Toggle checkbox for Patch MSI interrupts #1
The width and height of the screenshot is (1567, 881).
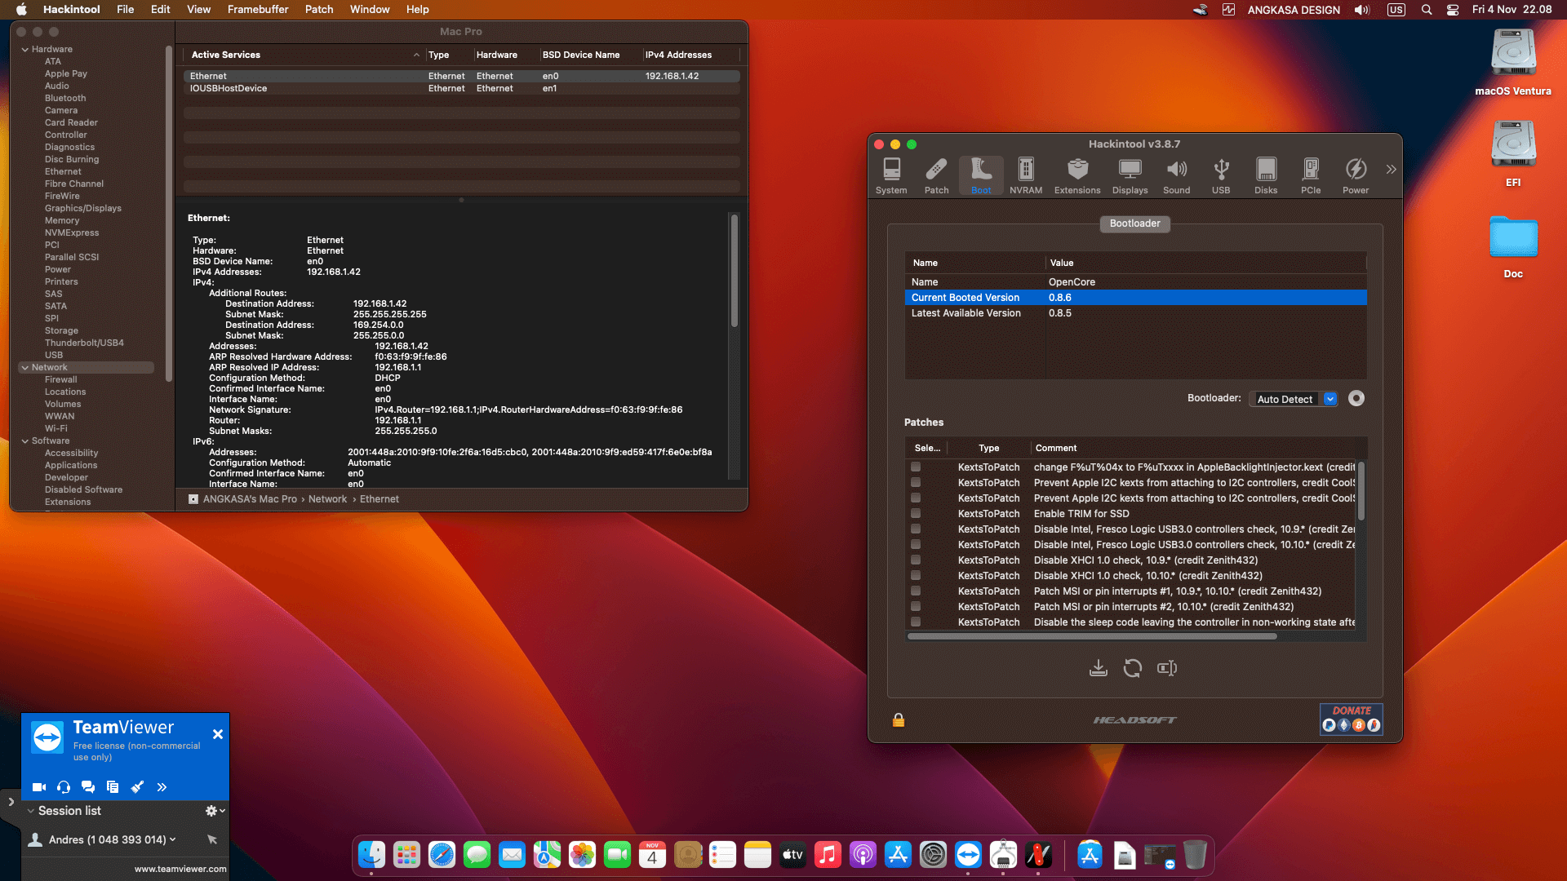916,591
